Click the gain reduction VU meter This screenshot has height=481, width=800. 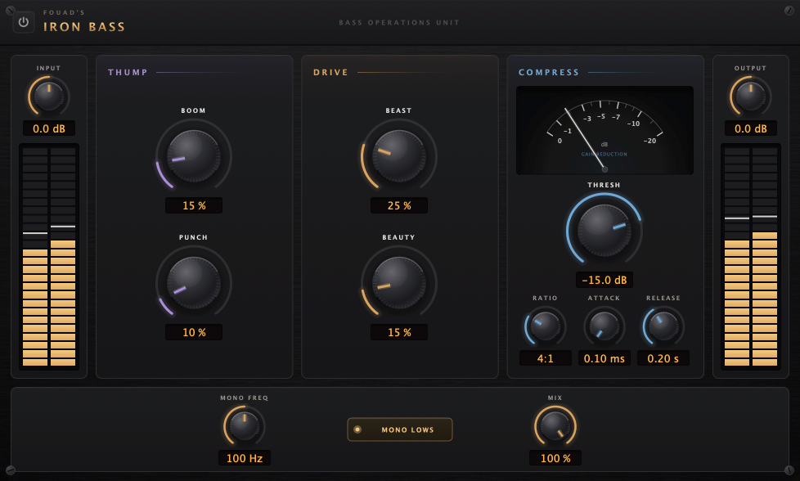coord(604,131)
